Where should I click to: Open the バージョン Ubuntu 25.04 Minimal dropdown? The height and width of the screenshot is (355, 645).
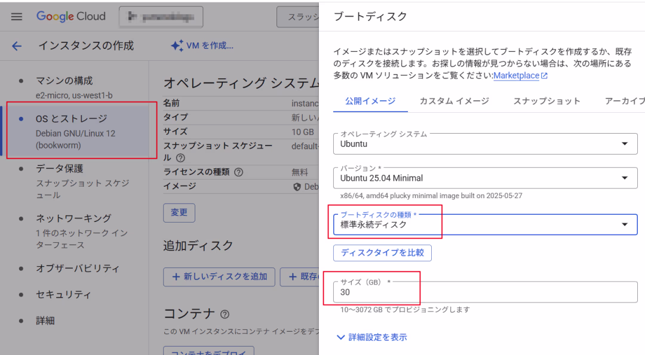point(486,178)
